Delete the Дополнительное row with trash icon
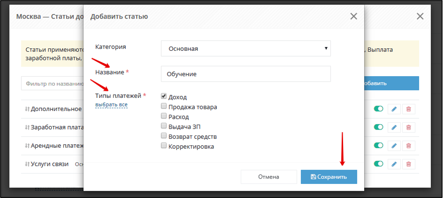This screenshot has height=198, width=443. click(409, 109)
